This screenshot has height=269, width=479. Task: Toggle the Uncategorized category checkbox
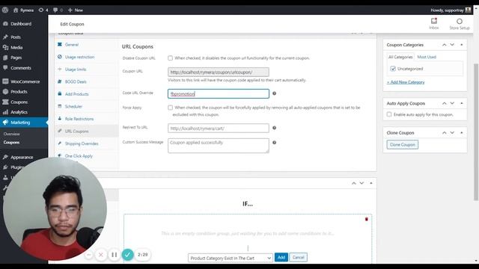pos(393,69)
